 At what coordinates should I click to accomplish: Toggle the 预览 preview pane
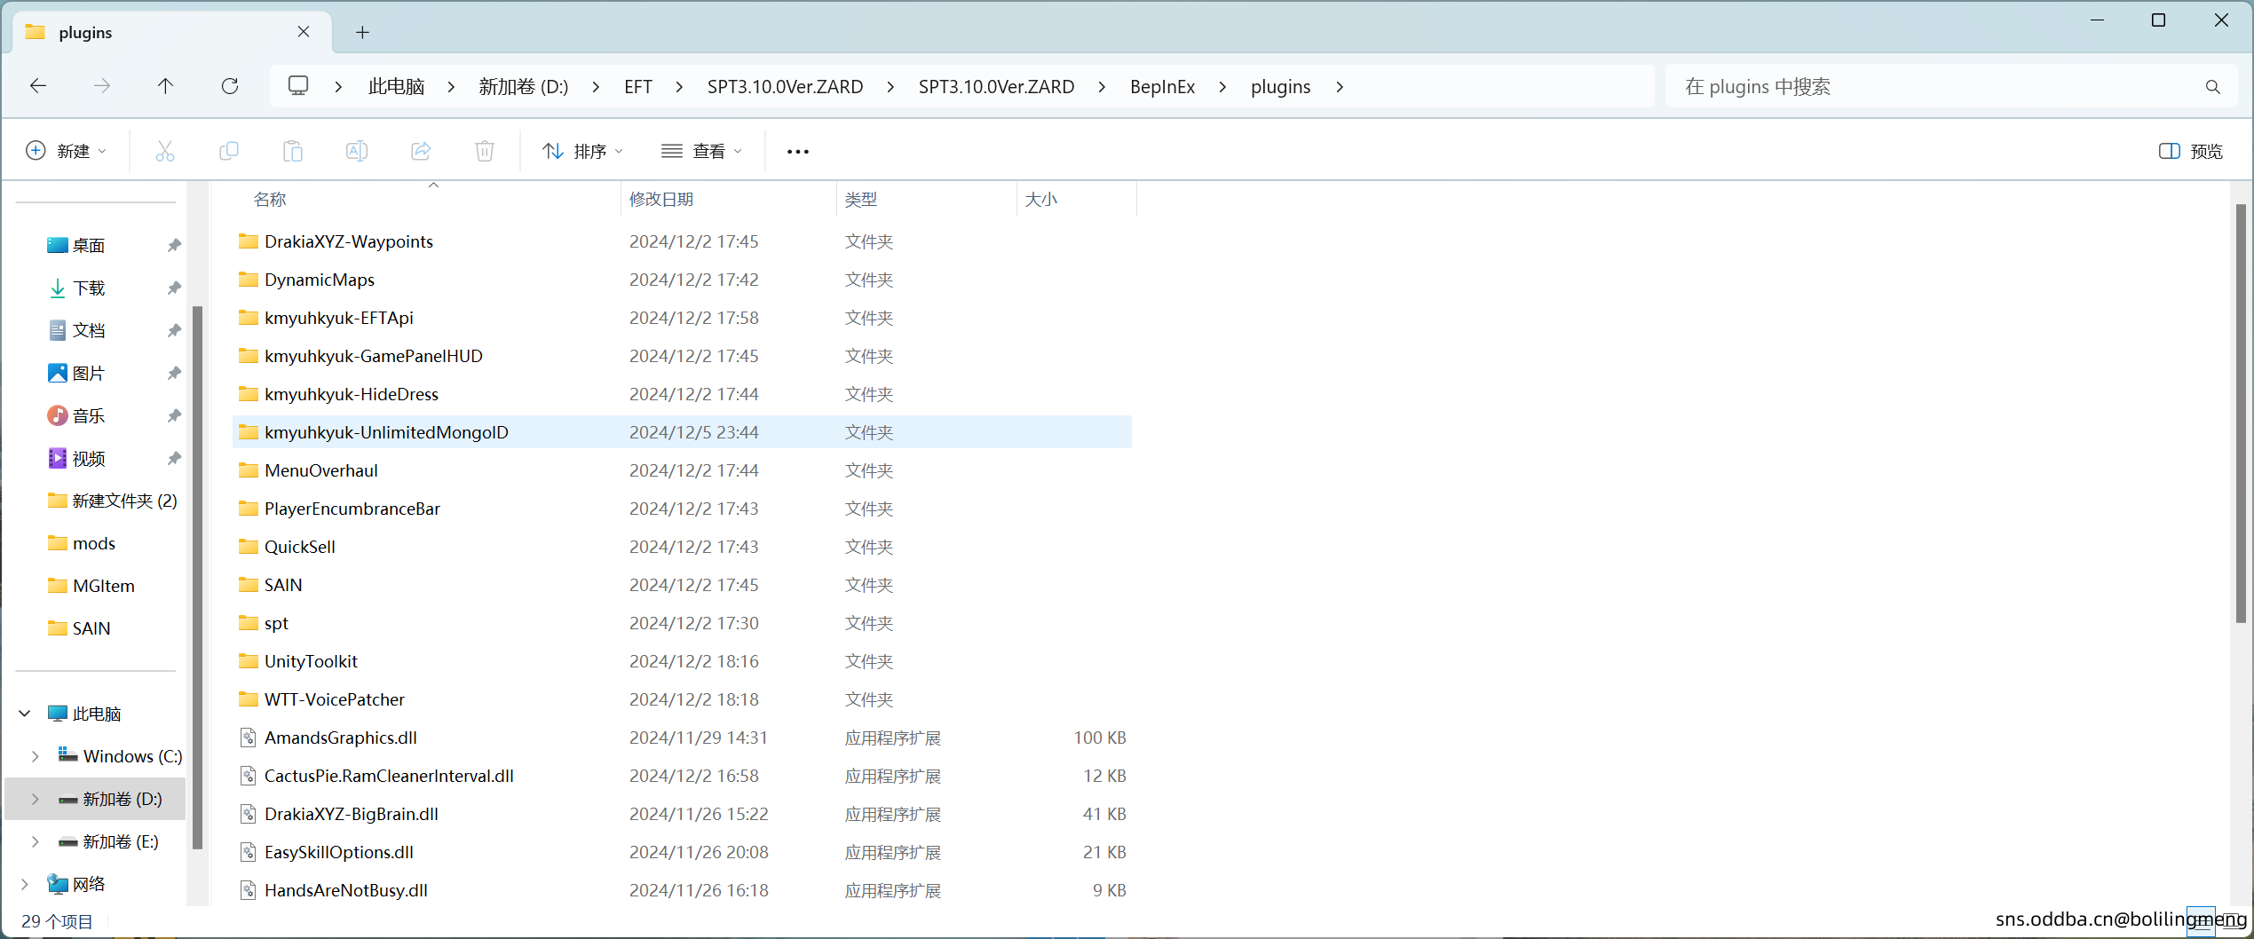coord(2191,150)
